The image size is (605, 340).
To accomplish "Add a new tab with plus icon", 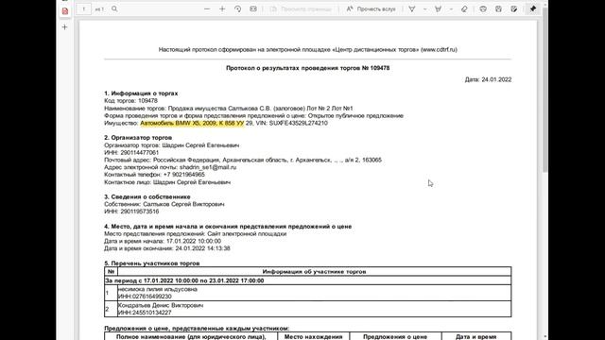I will coord(65,27).
